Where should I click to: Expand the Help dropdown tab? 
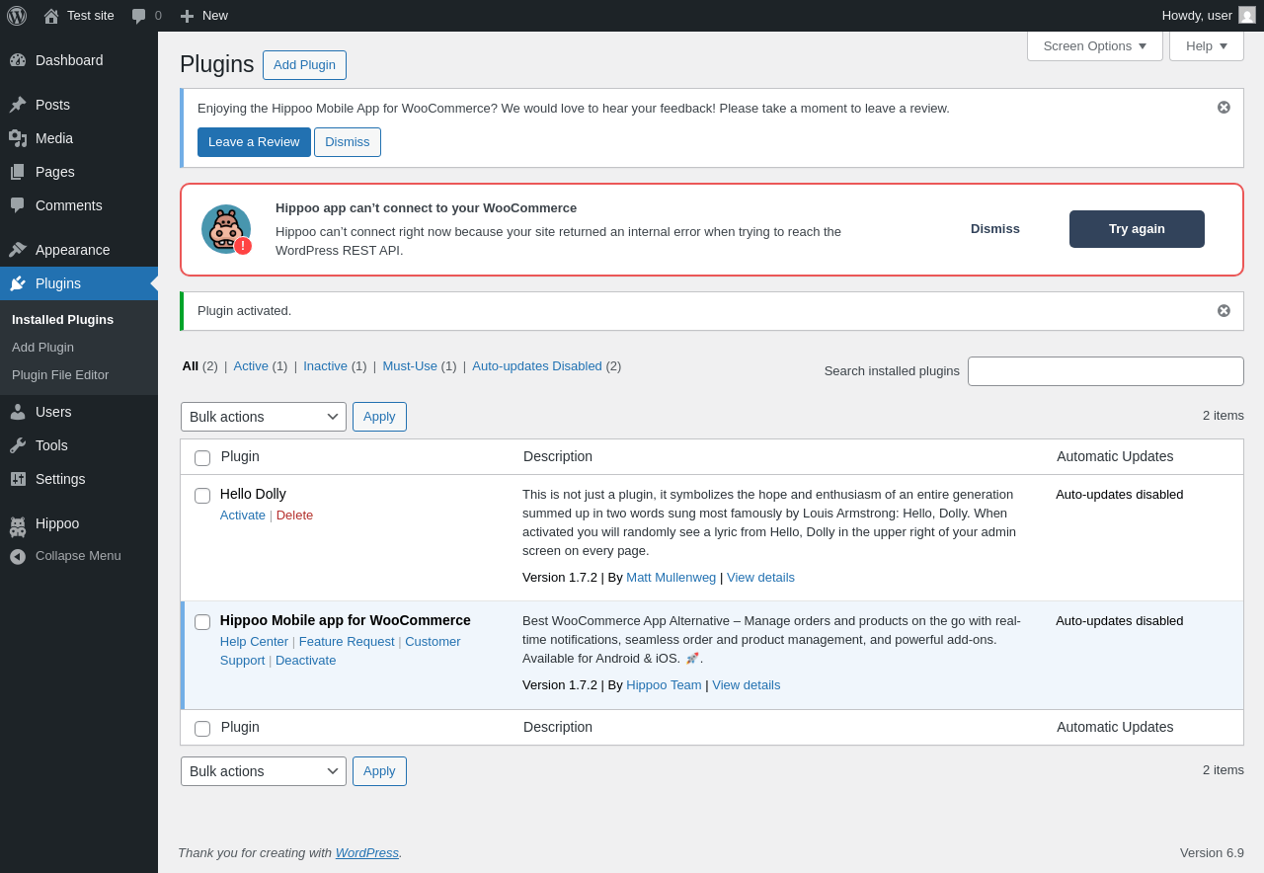coord(1206,46)
